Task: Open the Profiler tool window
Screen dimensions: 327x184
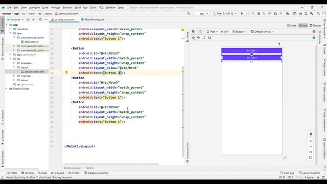Action: coord(74,173)
